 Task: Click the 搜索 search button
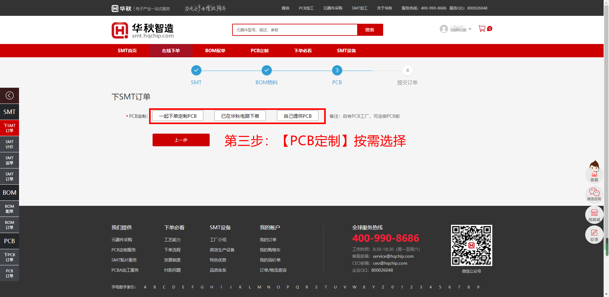[x=370, y=30]
